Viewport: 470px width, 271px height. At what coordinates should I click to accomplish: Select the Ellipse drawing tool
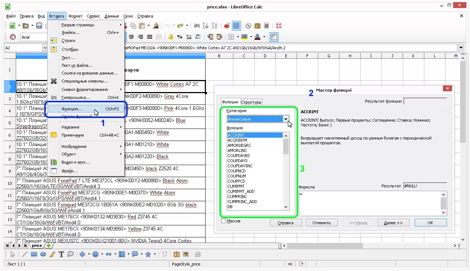coord(43,254)
